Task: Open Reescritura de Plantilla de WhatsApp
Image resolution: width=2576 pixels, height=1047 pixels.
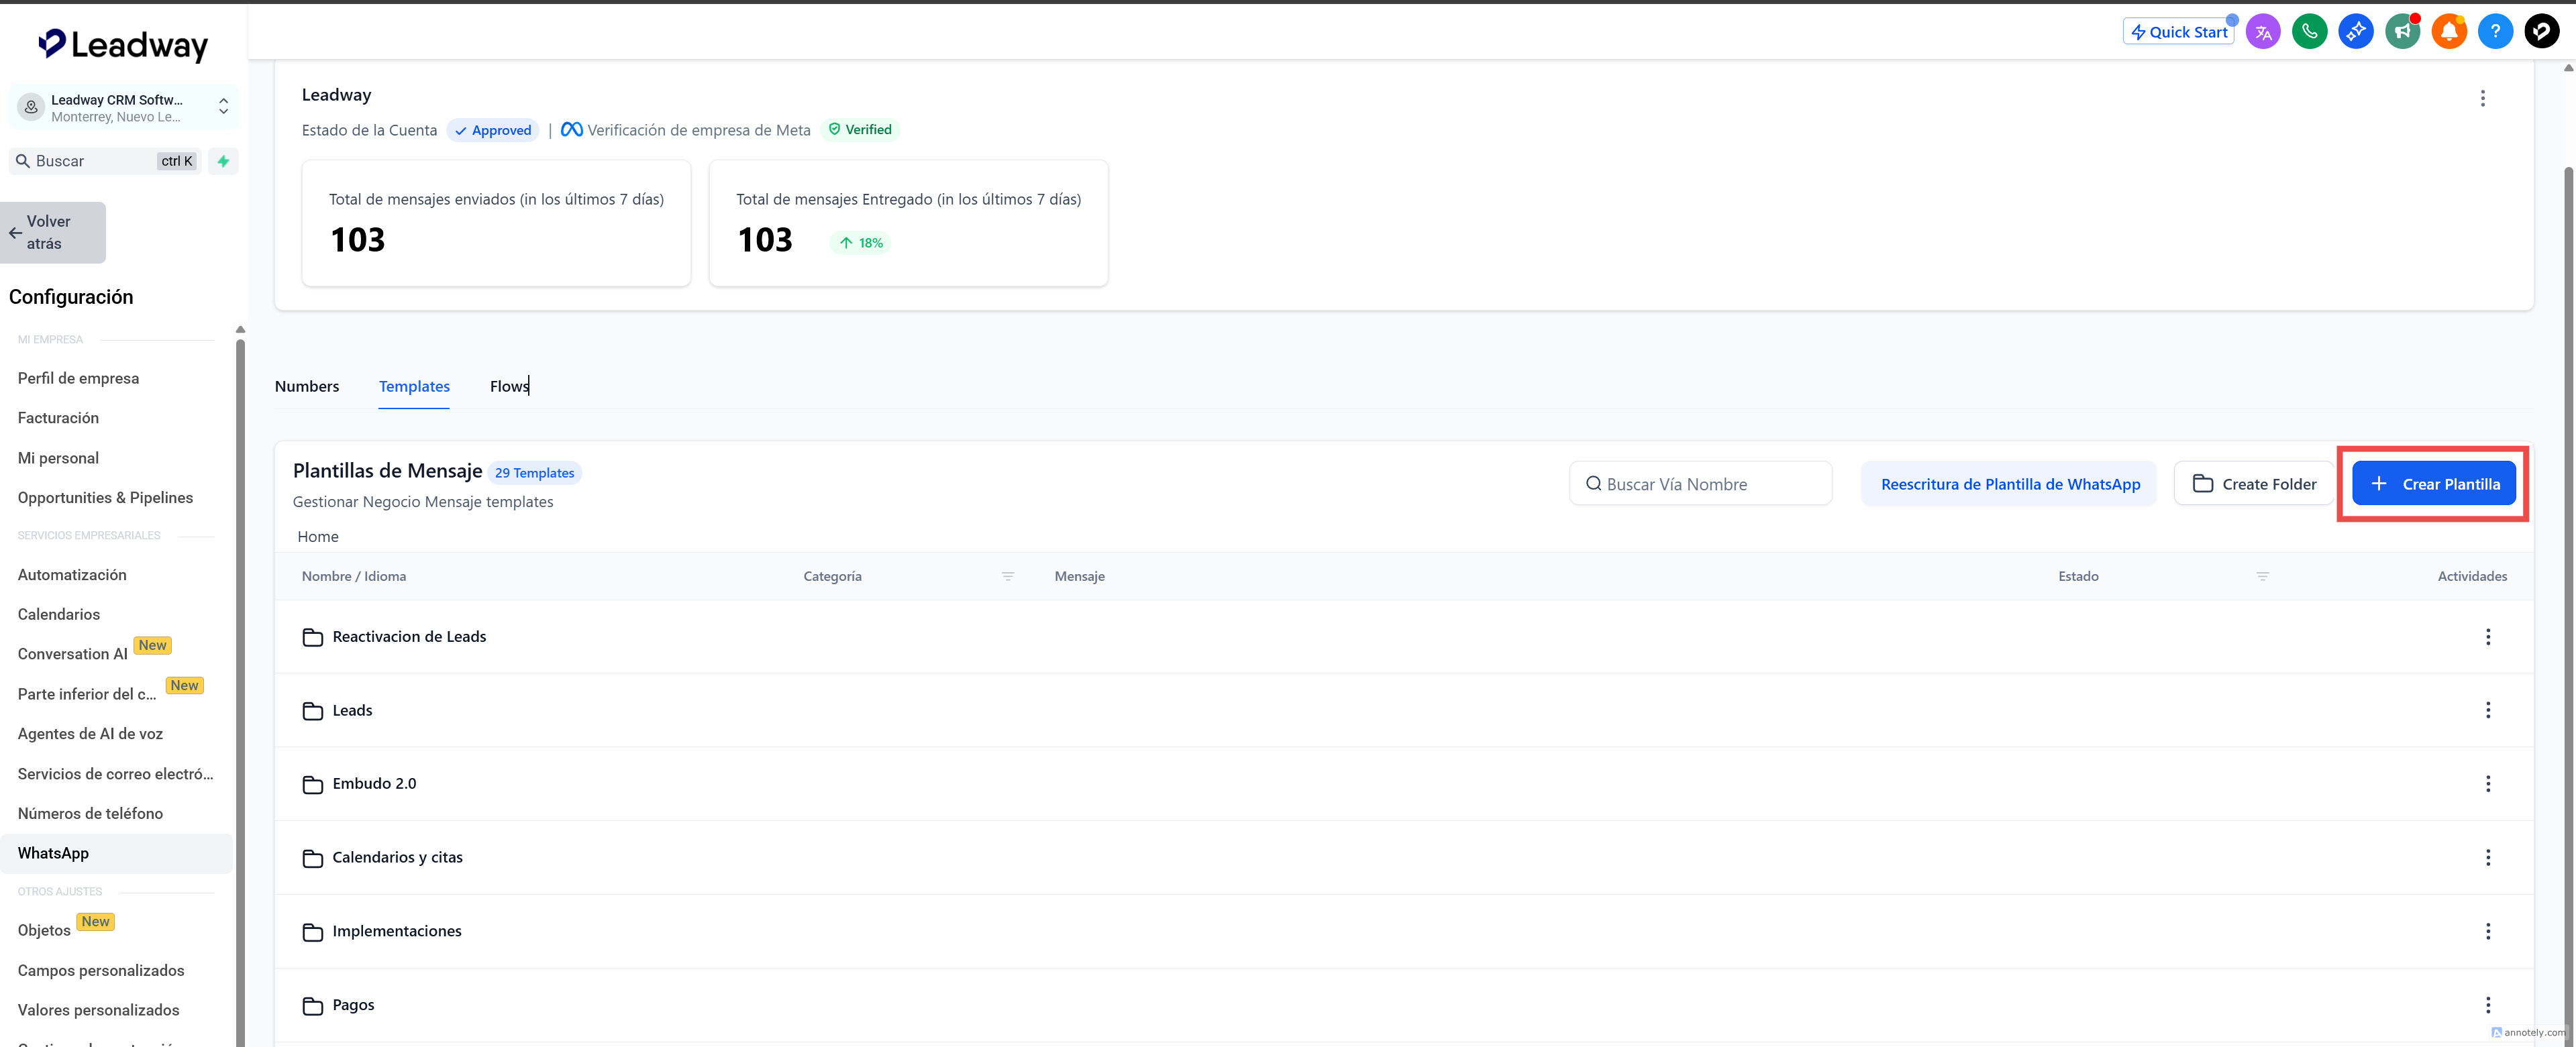Action: click(2009, 484)
